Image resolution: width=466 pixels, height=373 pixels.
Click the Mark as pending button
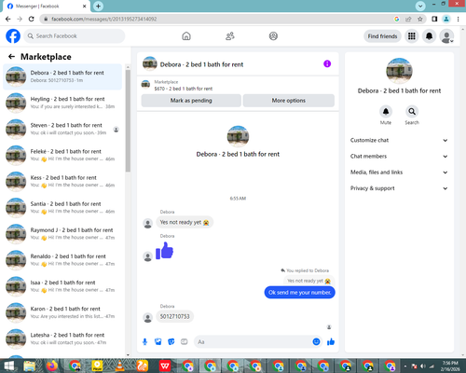191,101
